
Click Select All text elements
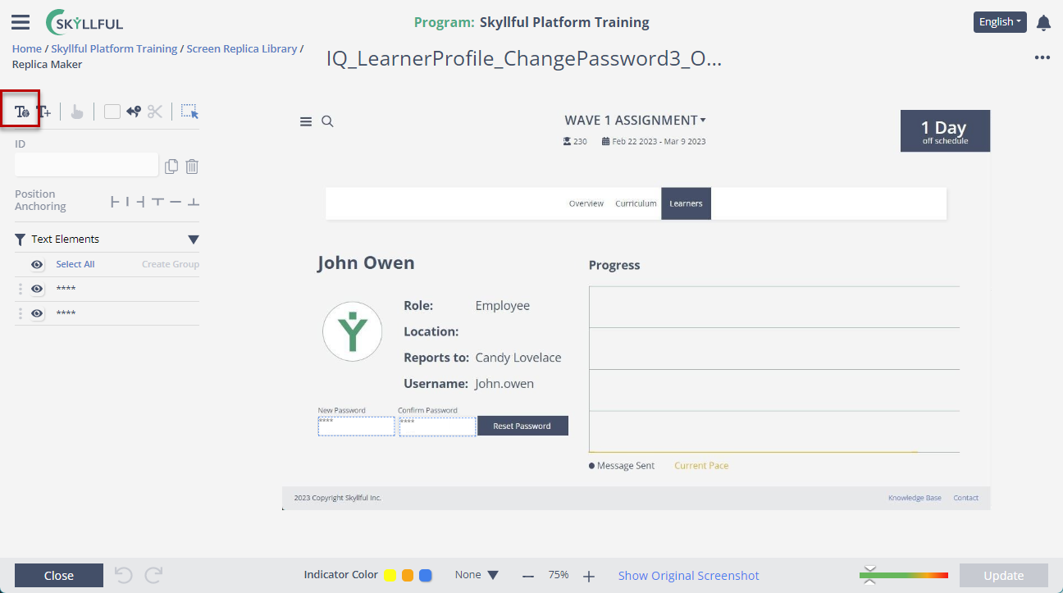[75, 264]
